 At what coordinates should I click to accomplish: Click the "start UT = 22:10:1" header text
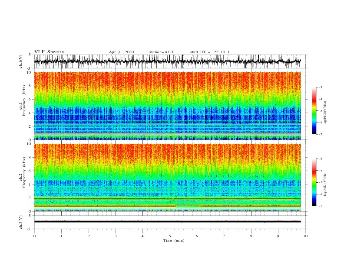pyautogui.click(x=210, y=52)
